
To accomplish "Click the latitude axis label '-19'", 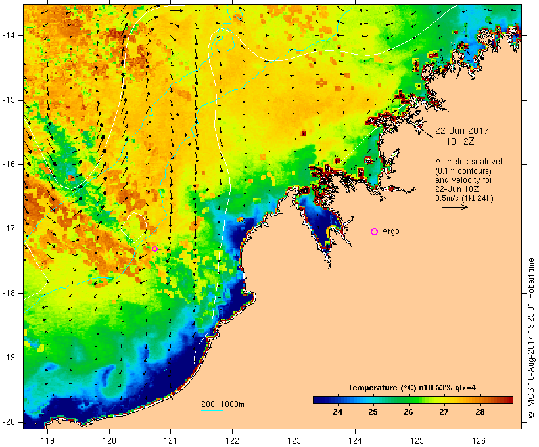I will click(x=9, y=358).
